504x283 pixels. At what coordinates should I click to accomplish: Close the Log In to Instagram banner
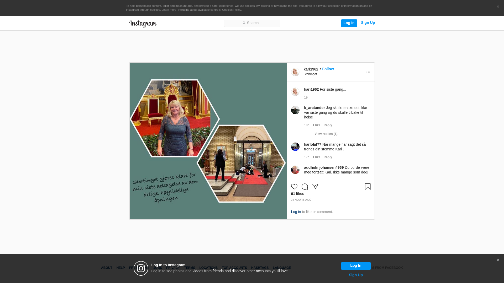click(497, 260)
